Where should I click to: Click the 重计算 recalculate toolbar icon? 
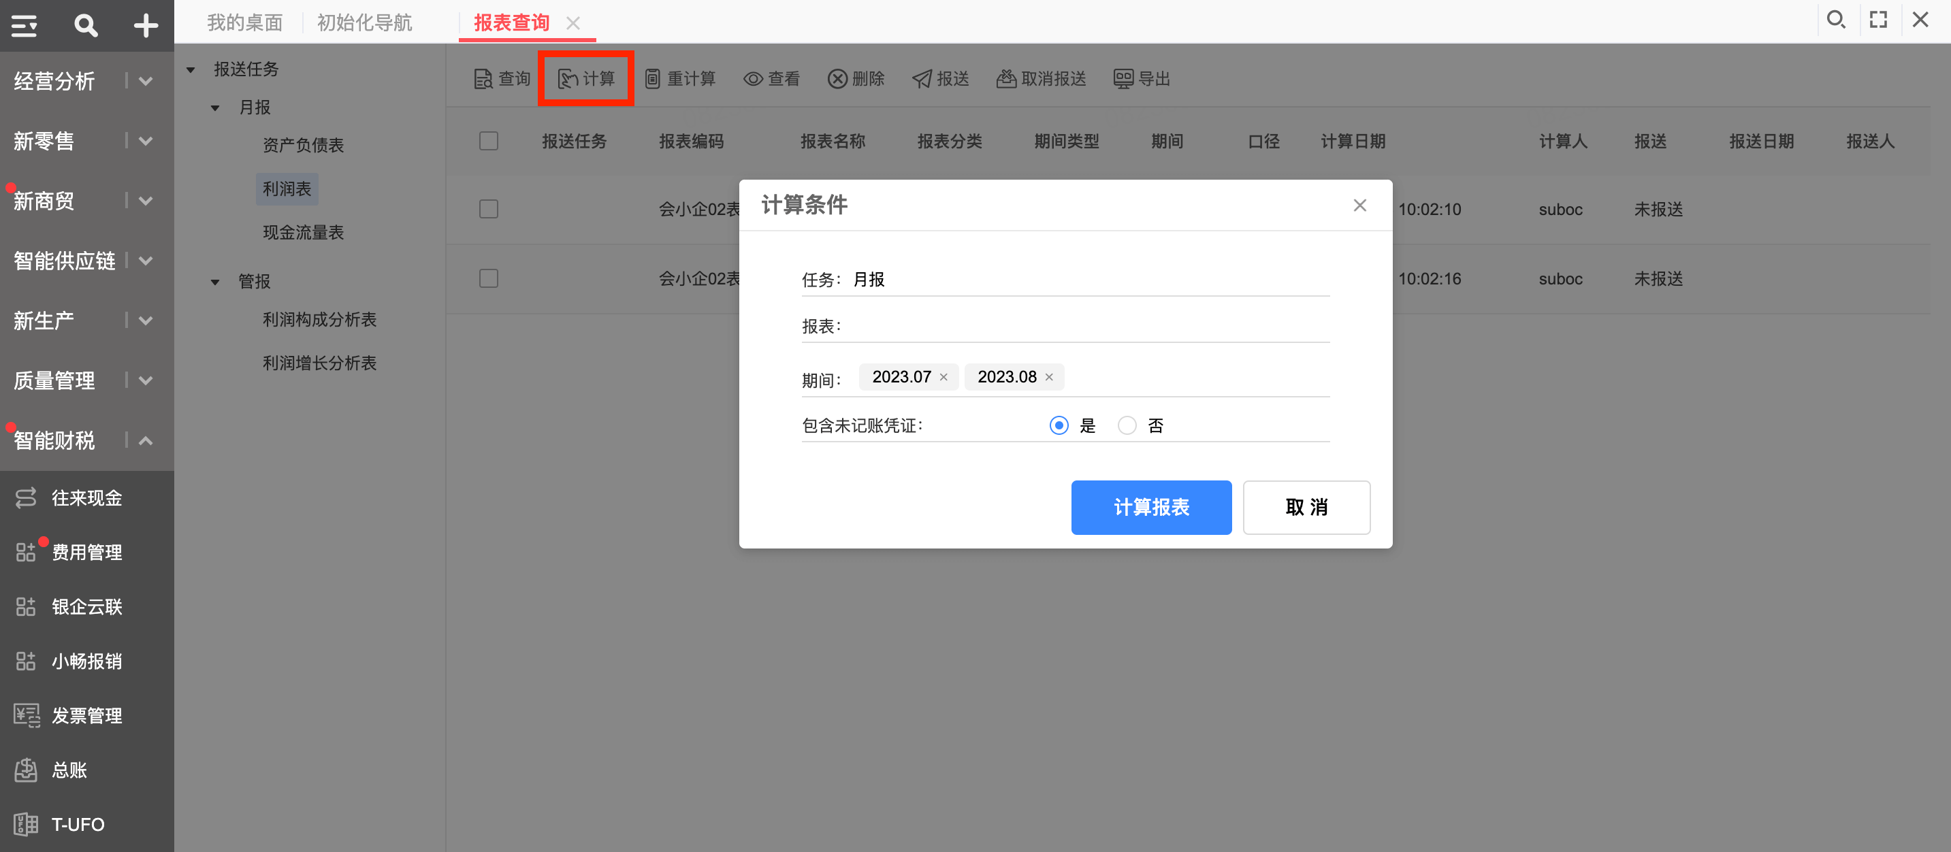[652, 79]
